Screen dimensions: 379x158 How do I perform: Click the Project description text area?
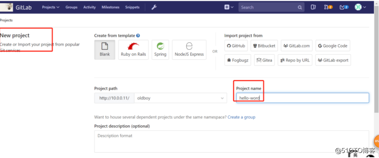tap(232, 141)
